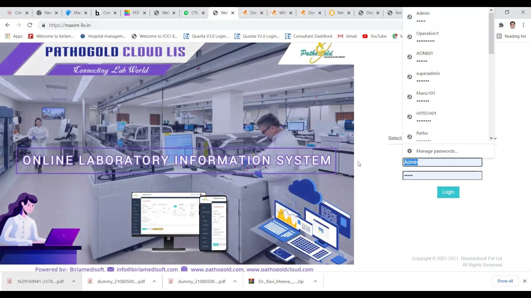This screenshot has width=531, height=298.
Task: Close the PDF tab
Action: [145, 13]
